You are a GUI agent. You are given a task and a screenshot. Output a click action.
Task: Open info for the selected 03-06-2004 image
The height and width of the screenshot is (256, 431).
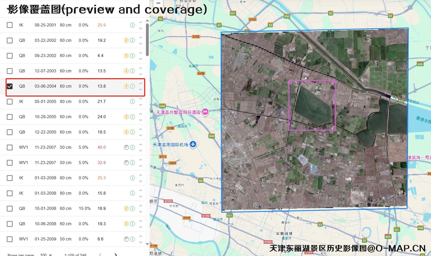pyautogui.click(x=132, y=86)
